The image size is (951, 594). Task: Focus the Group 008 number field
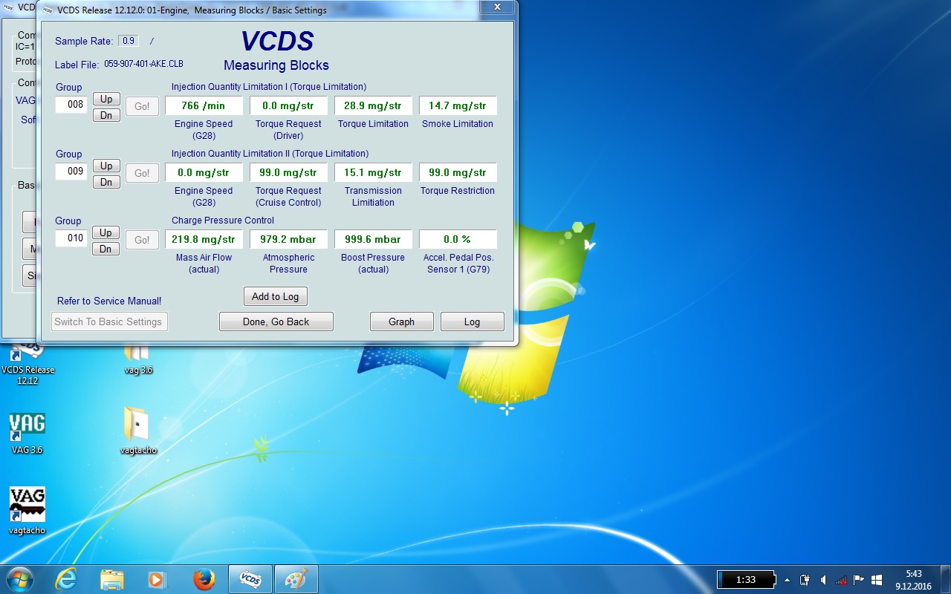pos(71,105)
